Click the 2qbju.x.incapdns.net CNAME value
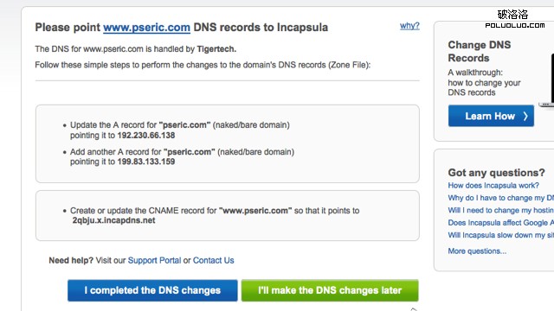The height and width of the screenshot is (311, 554). click(x=113, y=220)
